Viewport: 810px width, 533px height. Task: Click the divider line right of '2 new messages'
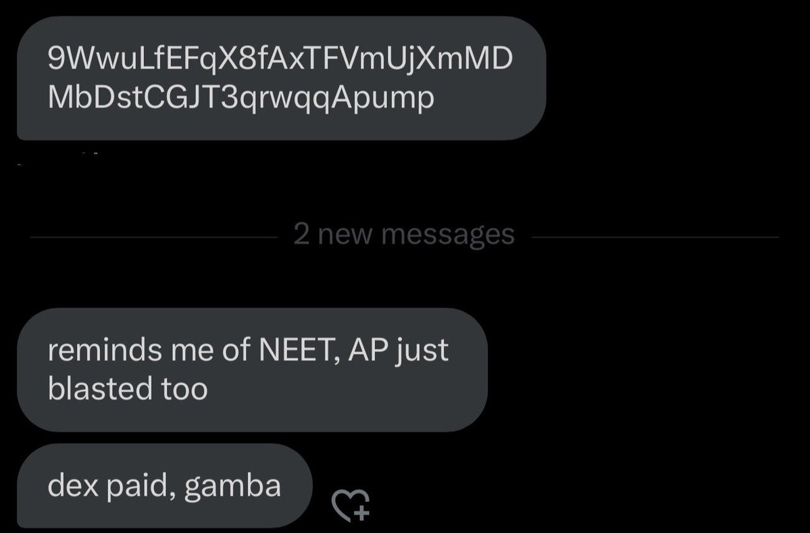tap(655, 238)
